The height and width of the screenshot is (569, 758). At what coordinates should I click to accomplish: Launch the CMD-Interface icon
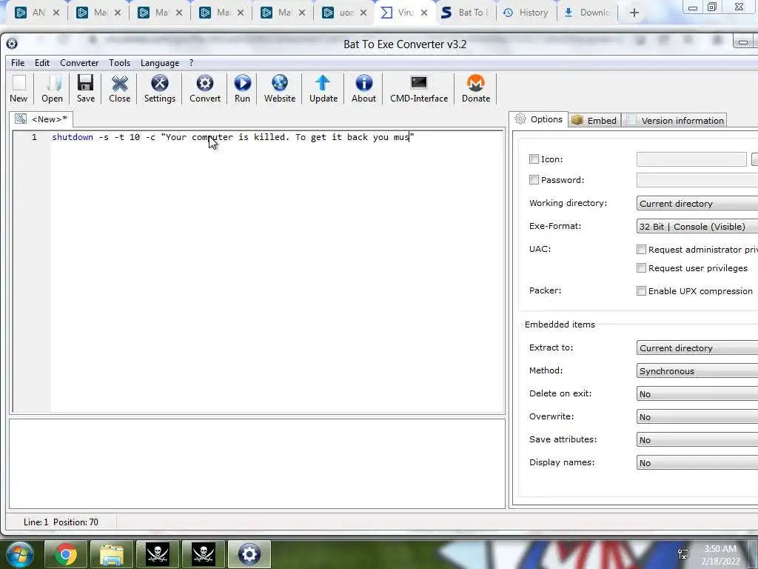click(x=419, y=89)
